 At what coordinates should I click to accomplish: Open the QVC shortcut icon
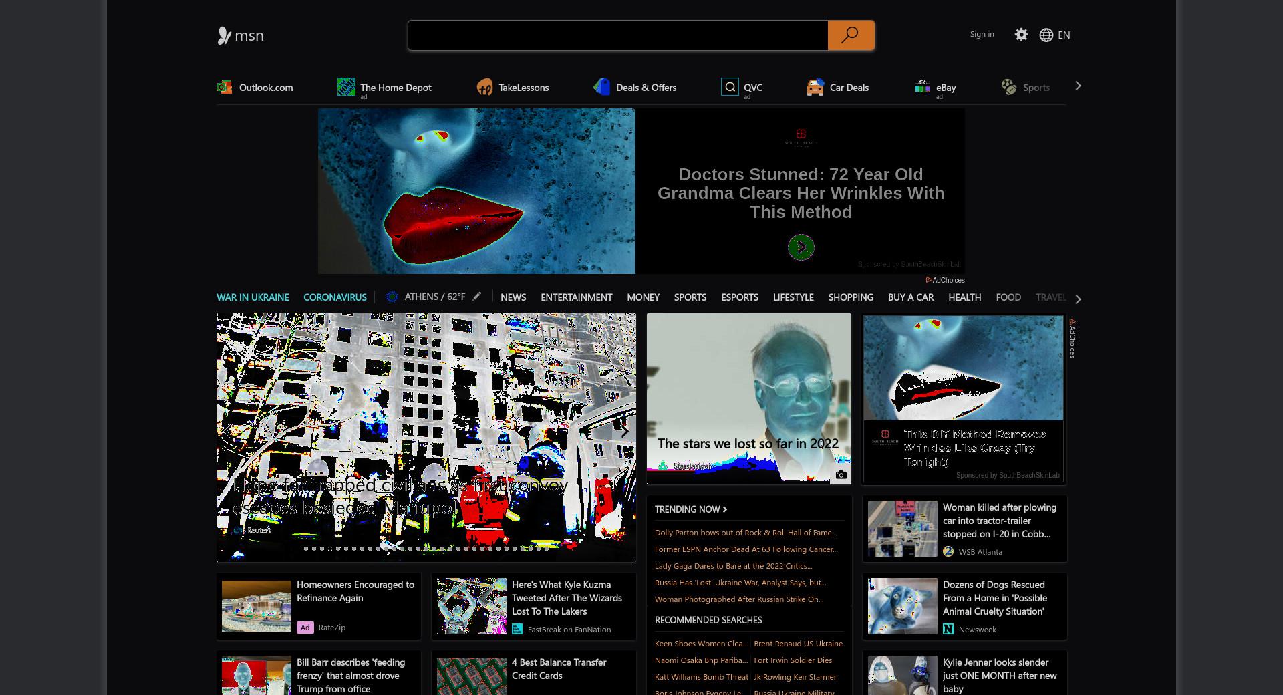[x=730, y=87]
